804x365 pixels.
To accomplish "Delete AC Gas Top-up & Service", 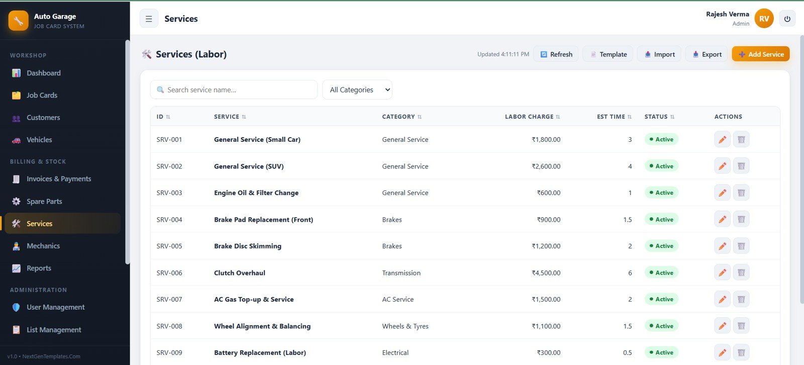I will pyautogui.click(x=741, y=299).
